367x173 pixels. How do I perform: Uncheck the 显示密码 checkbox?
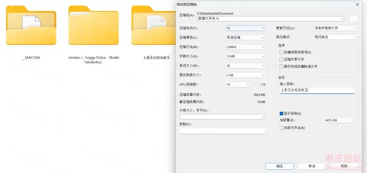281,114
